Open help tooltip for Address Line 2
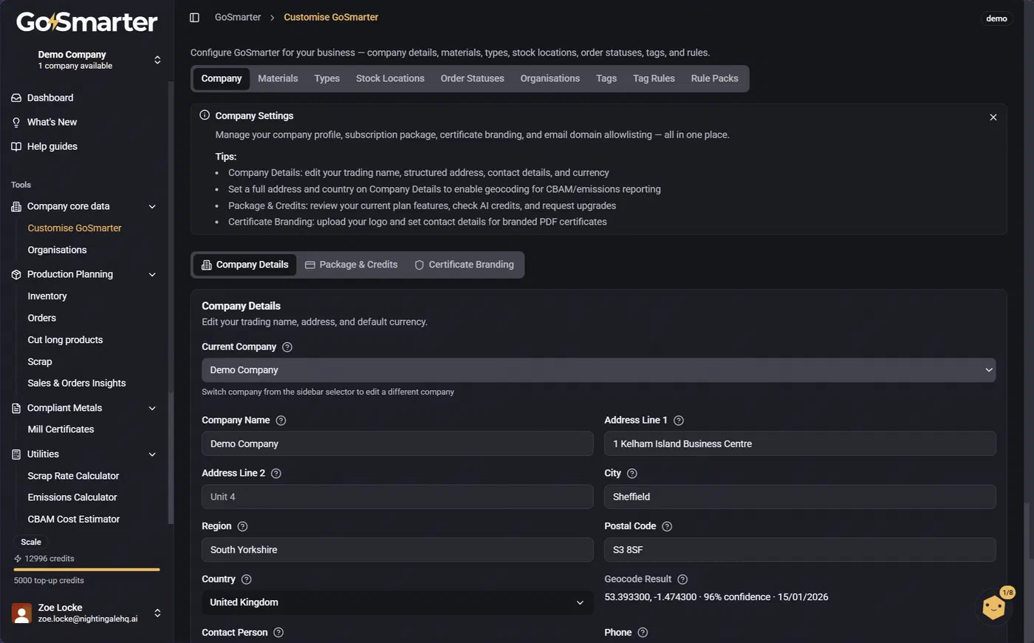This screenshot has height=643, width=1034. point(276,473)
